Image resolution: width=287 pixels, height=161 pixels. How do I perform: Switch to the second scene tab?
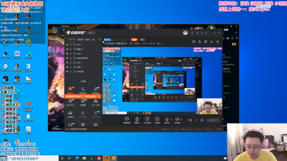coord(80,39)
